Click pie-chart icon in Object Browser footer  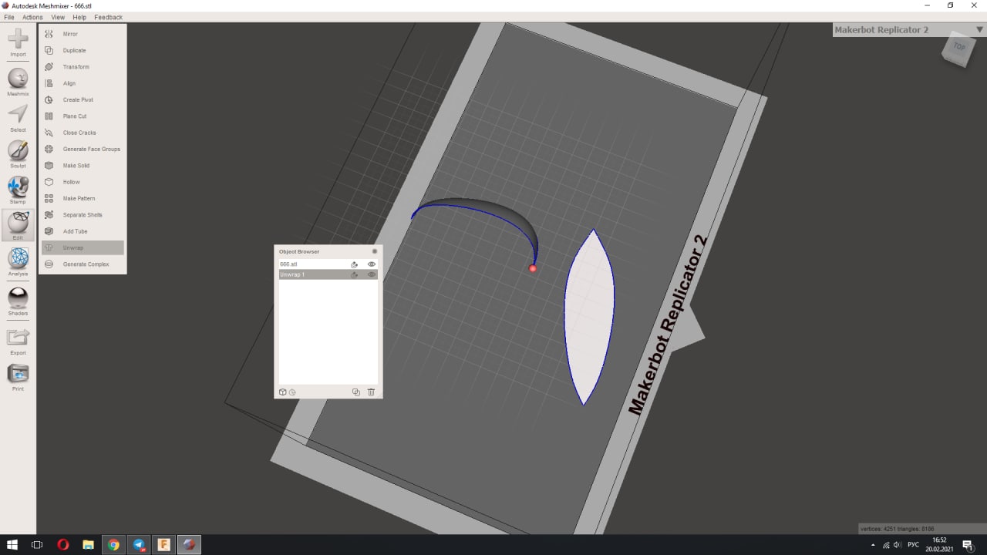(x=292, y=392)
